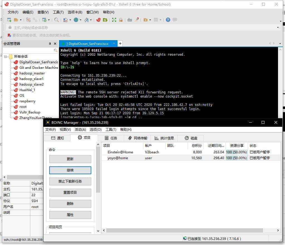Open the Open-session dropdown arrow
The image size is (285, 245).
pos(21,20)
